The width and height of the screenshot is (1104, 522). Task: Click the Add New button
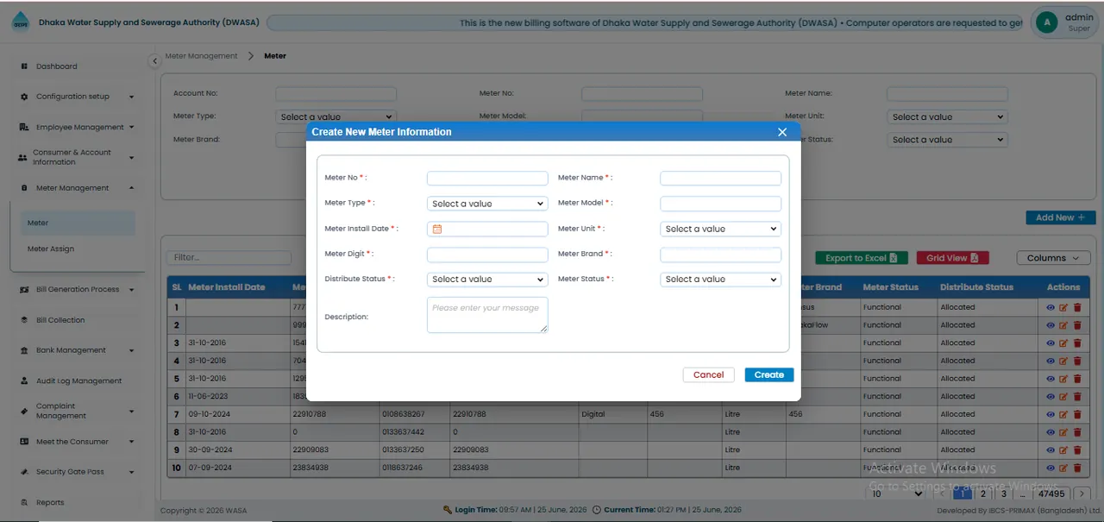point(1061,217)
